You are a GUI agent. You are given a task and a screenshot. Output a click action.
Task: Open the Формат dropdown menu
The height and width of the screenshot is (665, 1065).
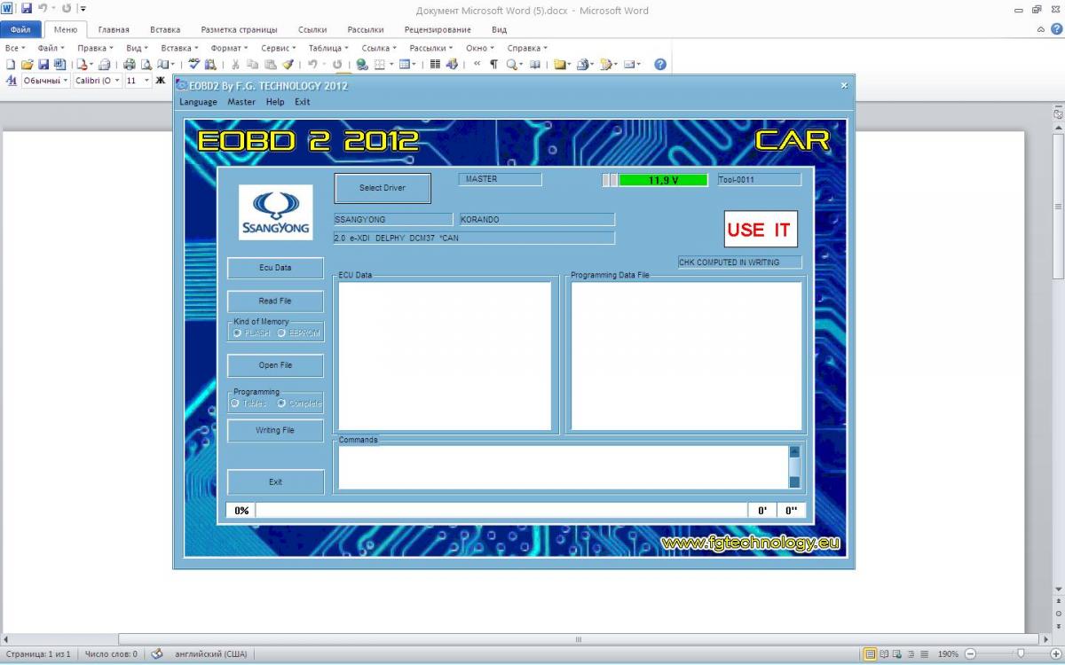click(230, 48)
